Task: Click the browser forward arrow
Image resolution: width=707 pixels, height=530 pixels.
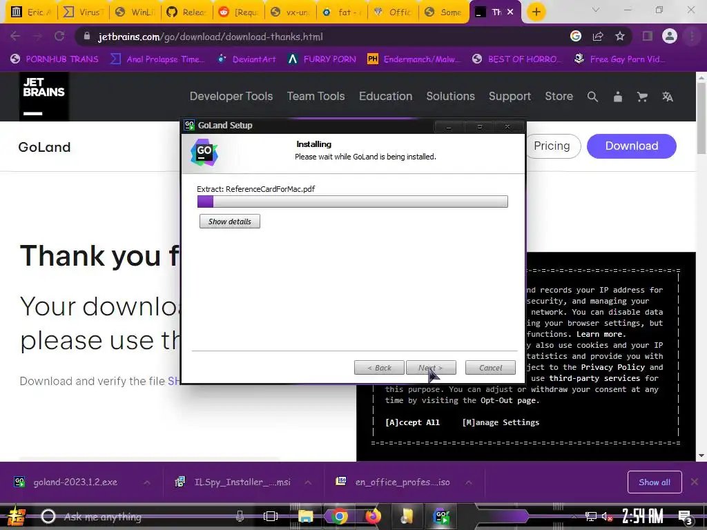Action: (37, 37)
